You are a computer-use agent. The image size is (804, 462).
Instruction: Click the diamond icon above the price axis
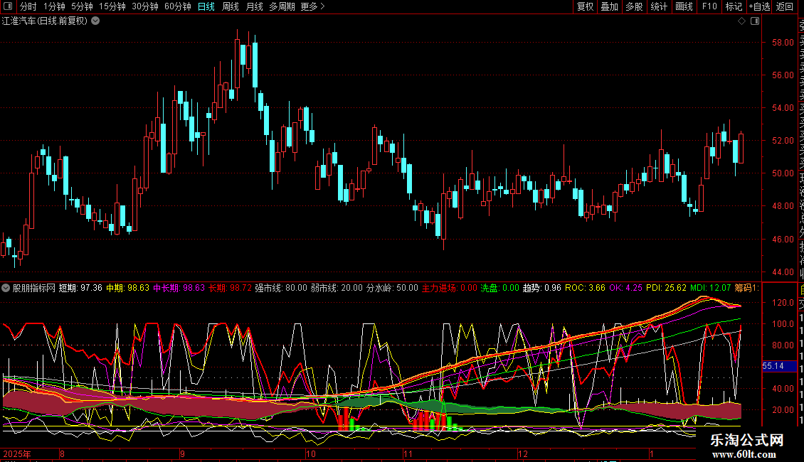[x=741, y=21]
